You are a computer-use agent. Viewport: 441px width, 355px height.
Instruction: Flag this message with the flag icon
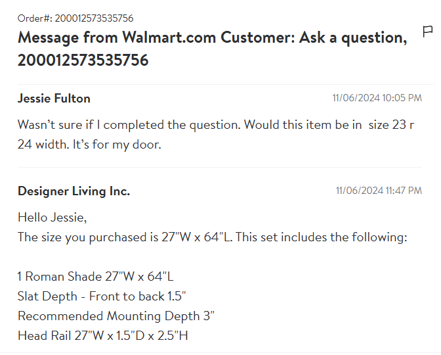point(427,32)
